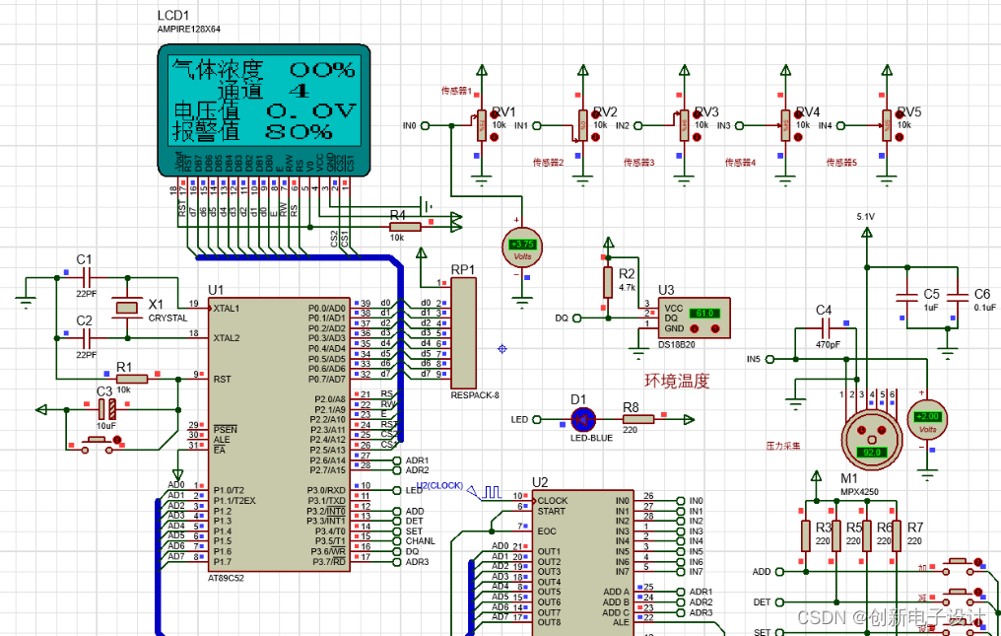This screenshot has height=636, width=1001.
Task: Click the LED terminal left of D1
Action: click(x=537, y=419)
